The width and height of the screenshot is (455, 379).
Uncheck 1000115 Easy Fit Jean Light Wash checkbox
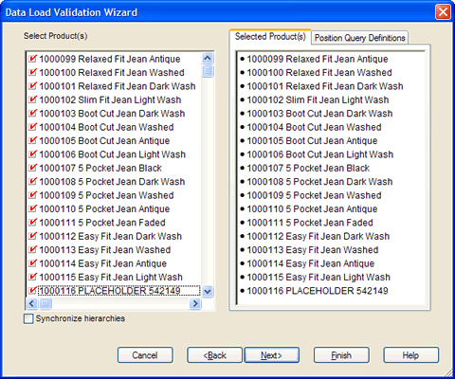(32, 277)
